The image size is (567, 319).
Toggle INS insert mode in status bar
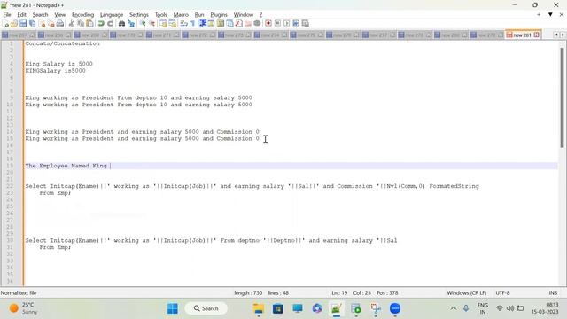coord(553,293)
